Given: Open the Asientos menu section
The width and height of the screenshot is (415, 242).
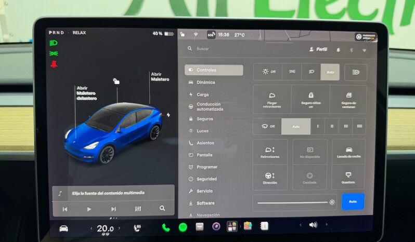Looking at the screenshot, I should [x=201, y=143].
